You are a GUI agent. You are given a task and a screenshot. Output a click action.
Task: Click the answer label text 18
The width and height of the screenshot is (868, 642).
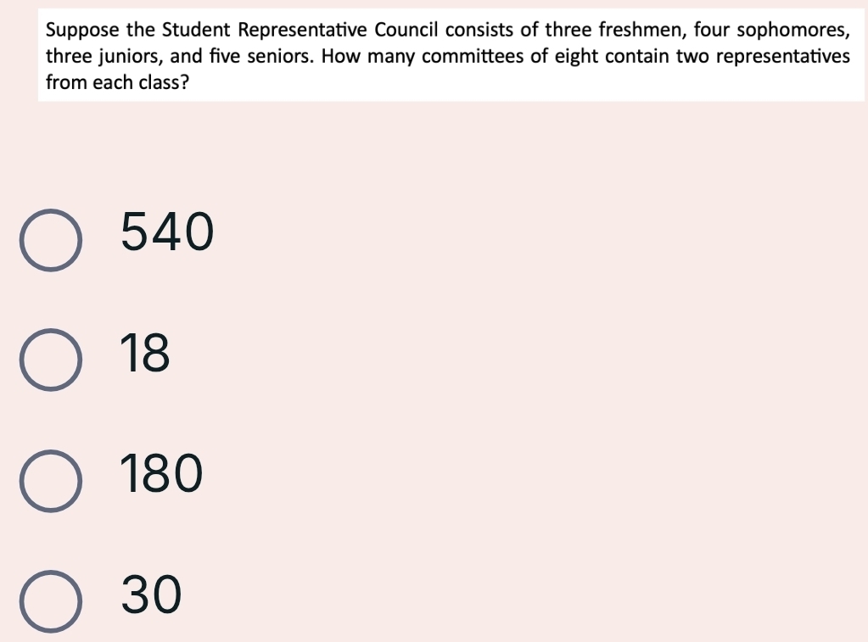(145, 353)
